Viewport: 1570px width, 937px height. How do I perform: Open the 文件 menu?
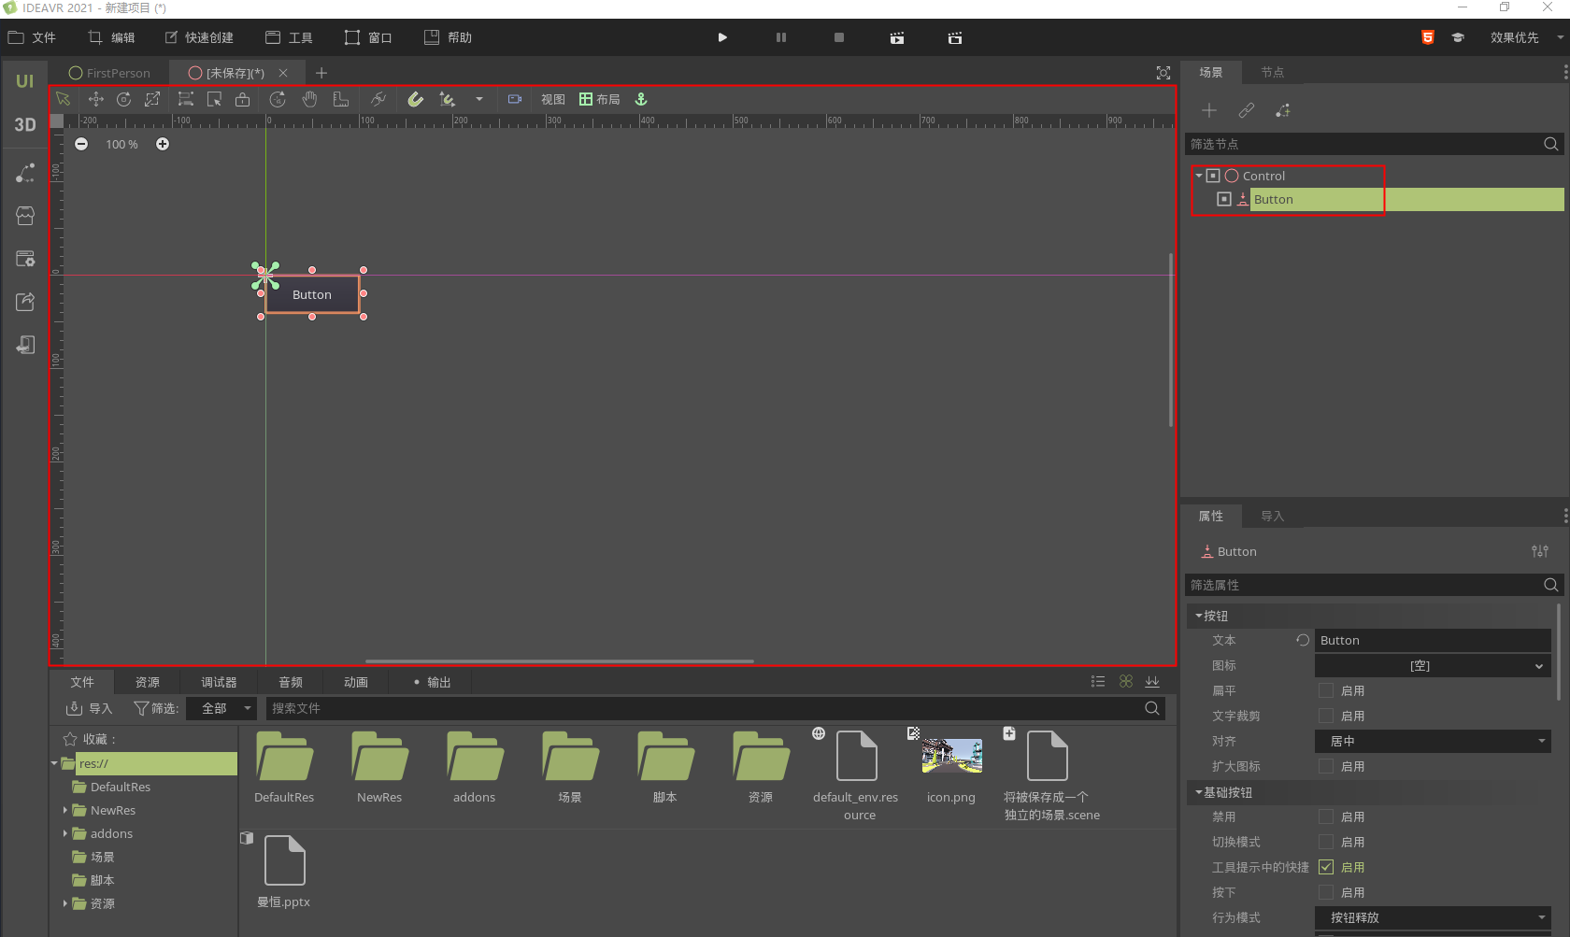[33, 37]
